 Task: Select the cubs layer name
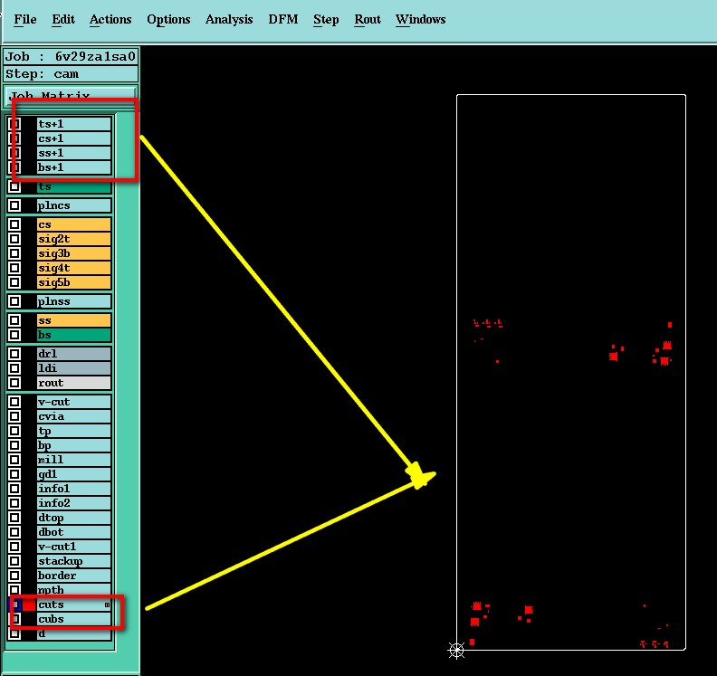click(x=74, y=619)
